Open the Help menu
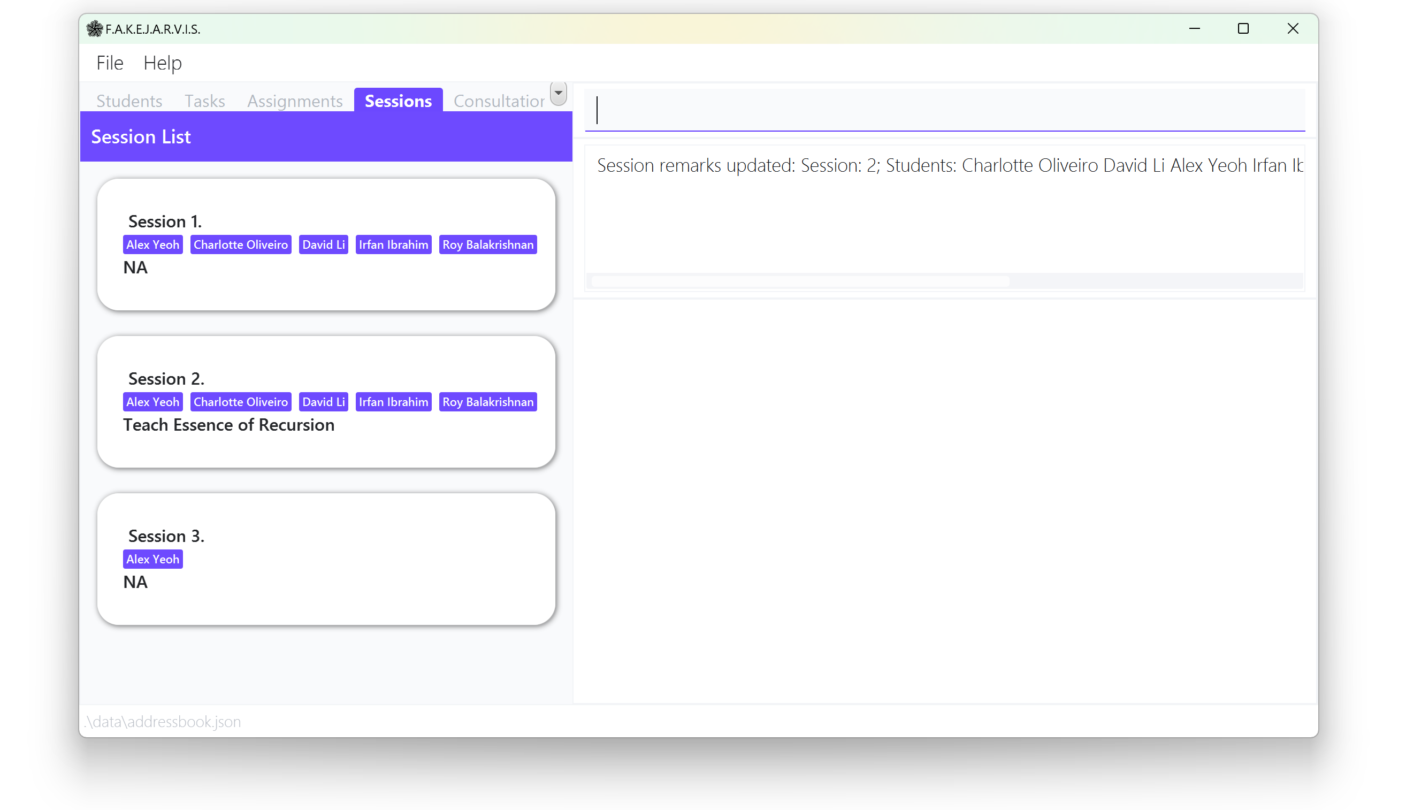Screen dimensions: 1406x810 (x=163, y=63)
